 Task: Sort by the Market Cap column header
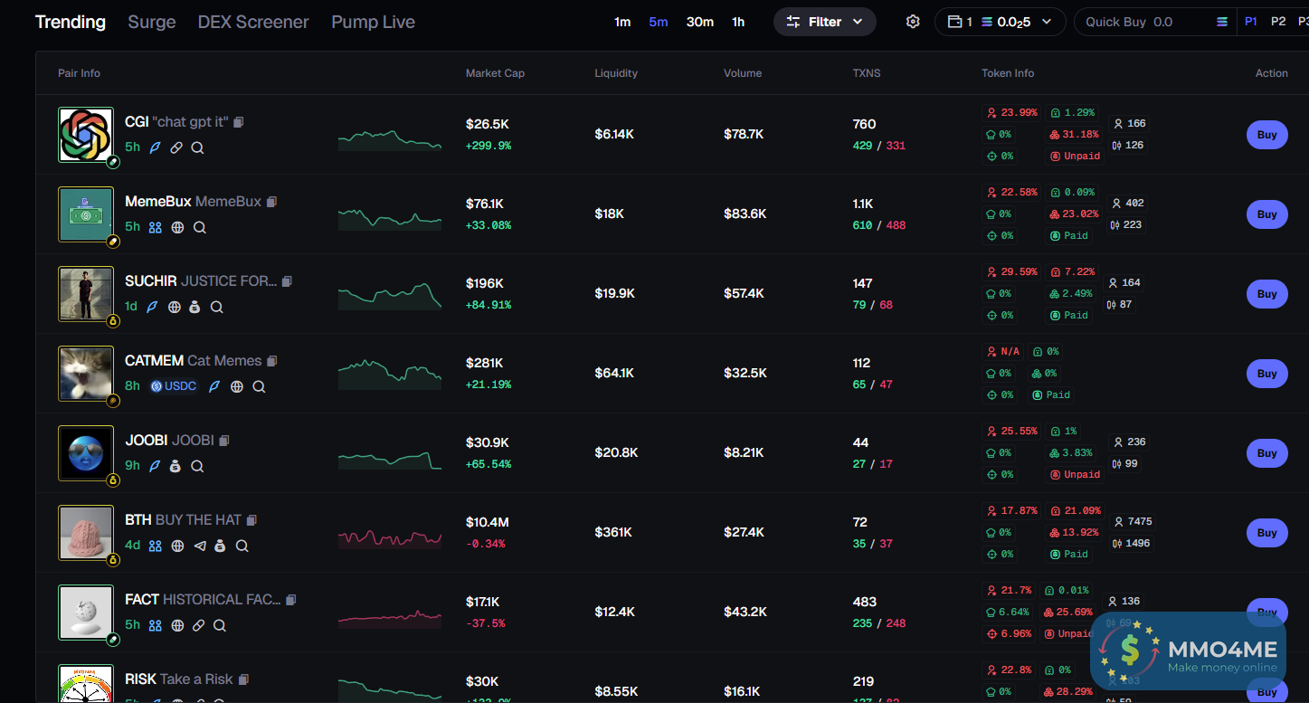pos(495,73)
